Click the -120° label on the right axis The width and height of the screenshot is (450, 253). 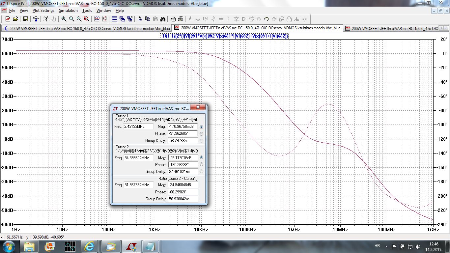point(442,139)
